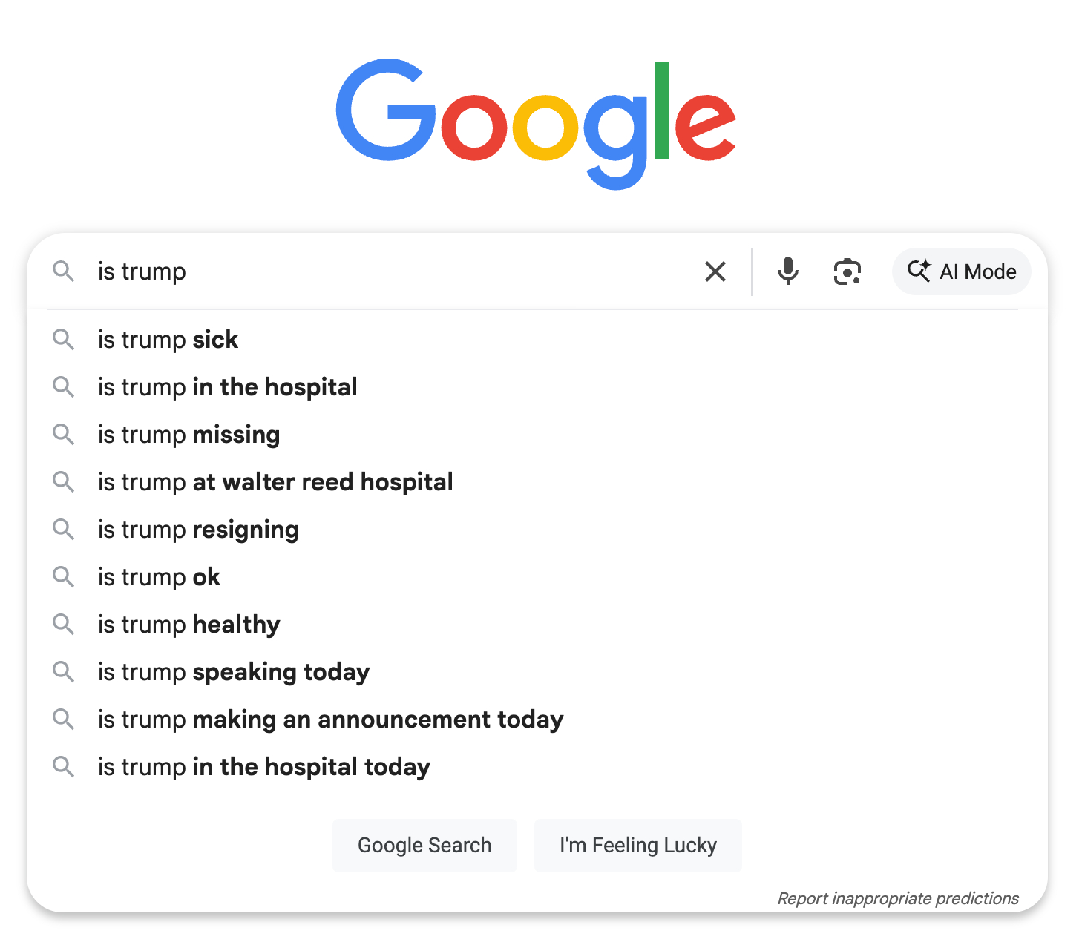Select "is trump in the hospital today"

pos(264,767)
